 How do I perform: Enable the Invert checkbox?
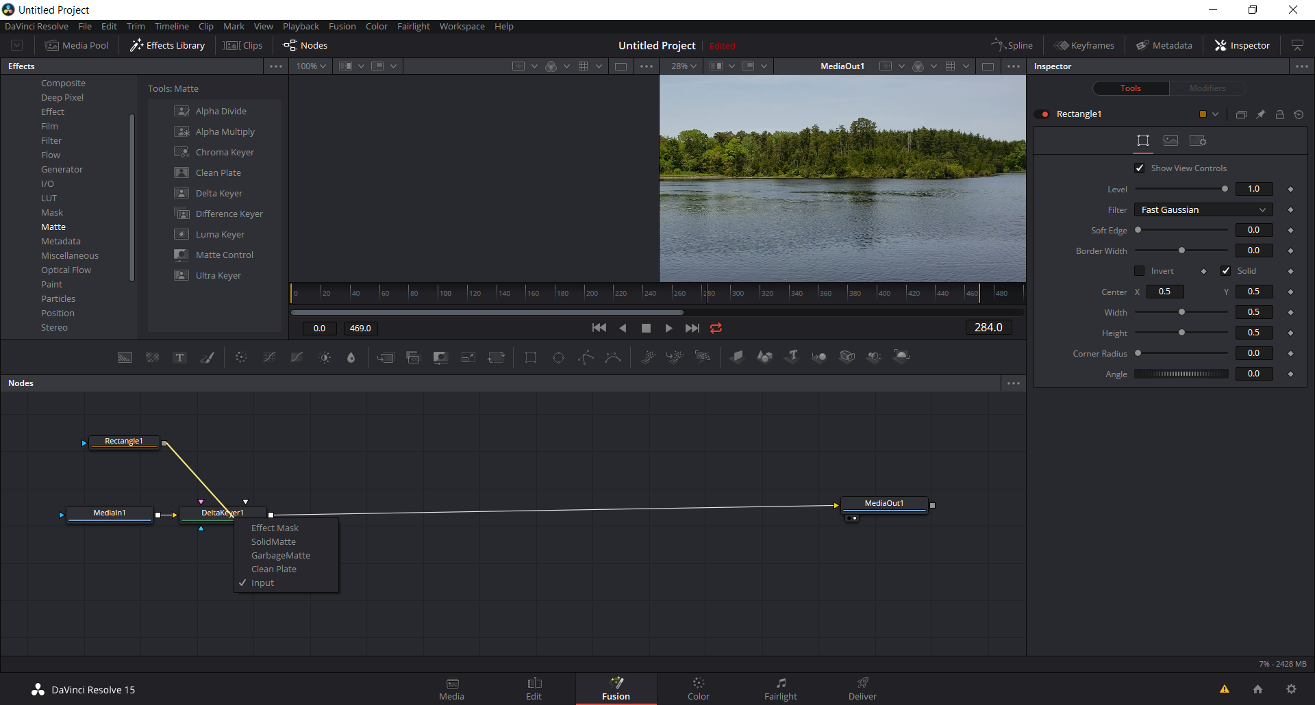coord(1140,271)
